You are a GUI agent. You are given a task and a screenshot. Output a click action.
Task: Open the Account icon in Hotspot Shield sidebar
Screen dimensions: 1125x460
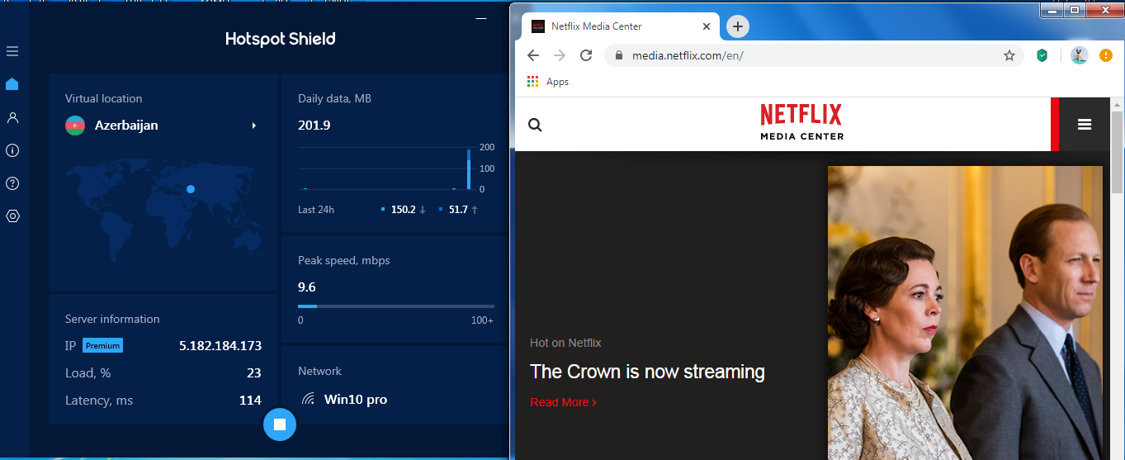12,117
